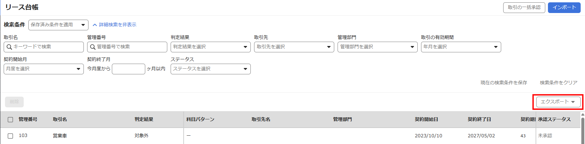This screenshot has height=144, width=585.
Task: Click the search icon in 取引名 field
Action: (9, 47)
